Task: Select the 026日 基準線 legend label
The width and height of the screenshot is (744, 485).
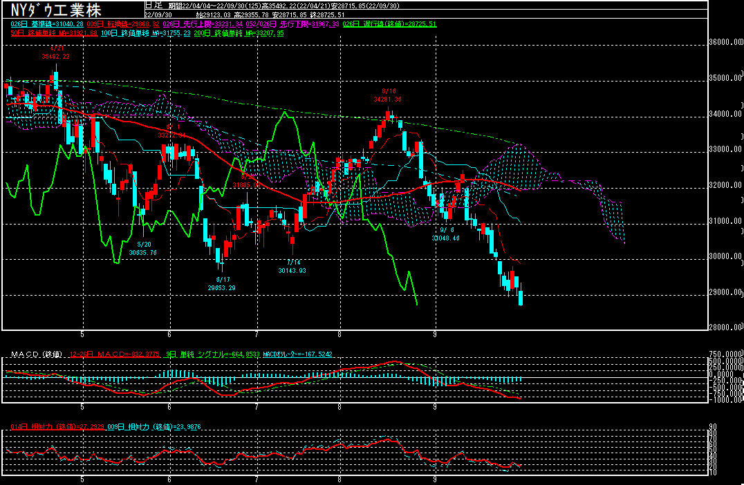Action: tap(47, 24)
